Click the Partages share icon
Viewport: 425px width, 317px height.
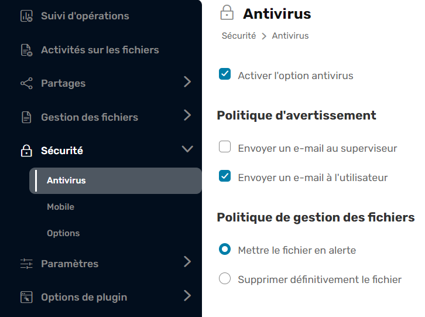pos(26,84)
